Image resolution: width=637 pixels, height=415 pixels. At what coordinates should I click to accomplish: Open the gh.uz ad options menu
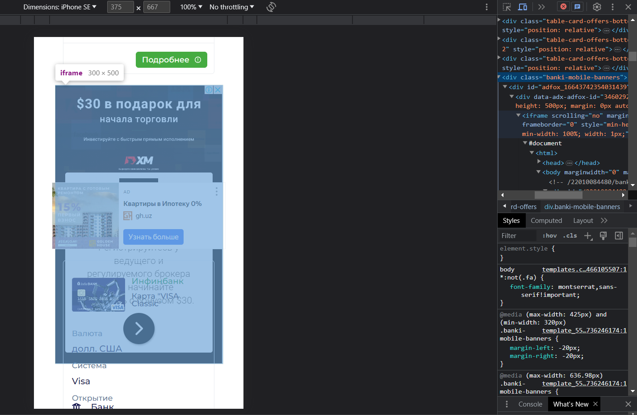click(217, 192)
